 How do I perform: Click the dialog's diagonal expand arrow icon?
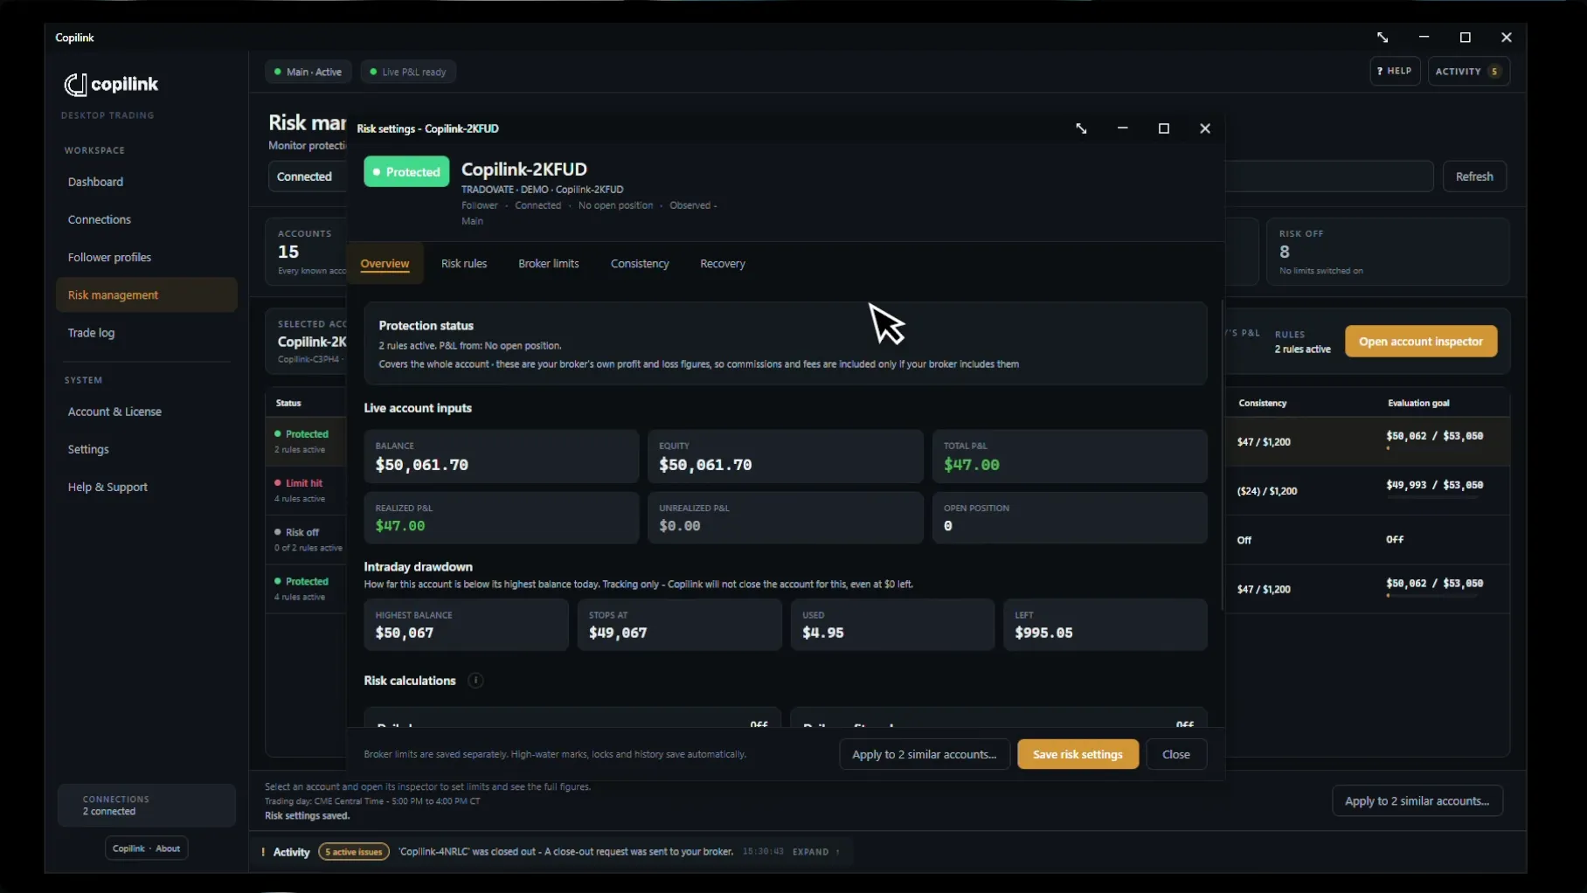pos(1081,128)
